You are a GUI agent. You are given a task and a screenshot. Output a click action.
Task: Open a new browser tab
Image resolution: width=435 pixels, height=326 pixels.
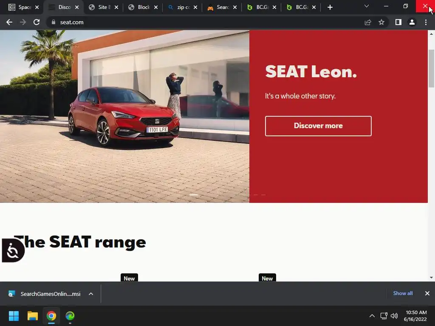coord(330,7)
